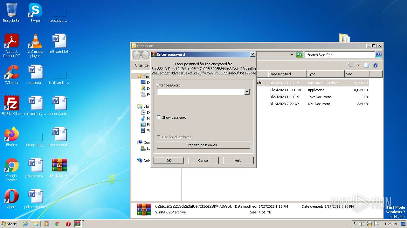Expand the password history dropdown arrow
The image size is (407, 228).
(x=247, y=92)
